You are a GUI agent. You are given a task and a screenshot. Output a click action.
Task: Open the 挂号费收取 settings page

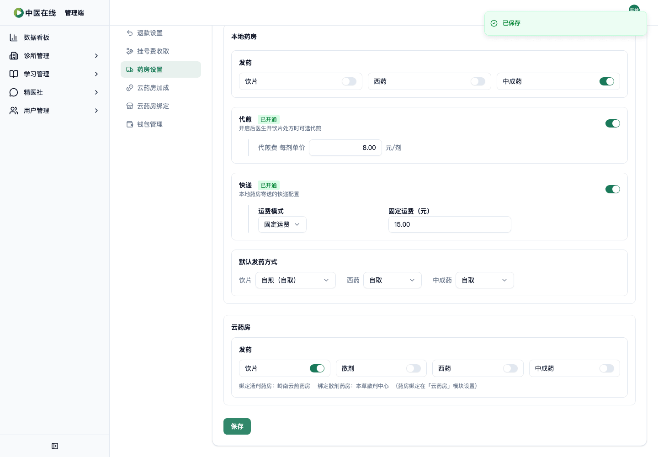click(x=161, y=51)
